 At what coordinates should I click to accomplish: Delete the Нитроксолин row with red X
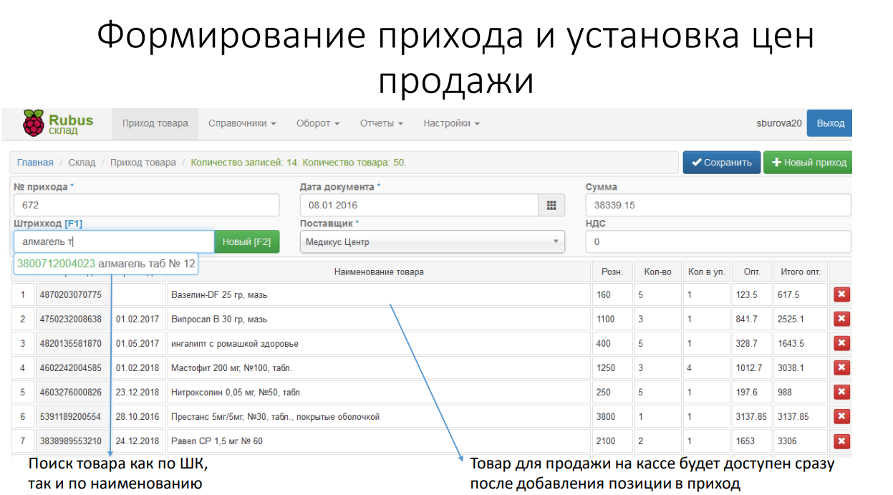(x=841, y=392)
